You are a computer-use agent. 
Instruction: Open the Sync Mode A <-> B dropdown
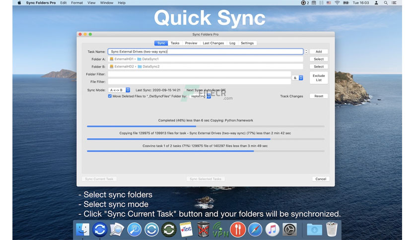(x=119, y=90)
